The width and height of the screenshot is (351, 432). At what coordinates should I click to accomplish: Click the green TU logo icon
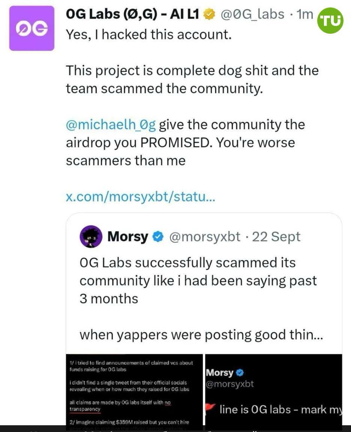point(330,21)
